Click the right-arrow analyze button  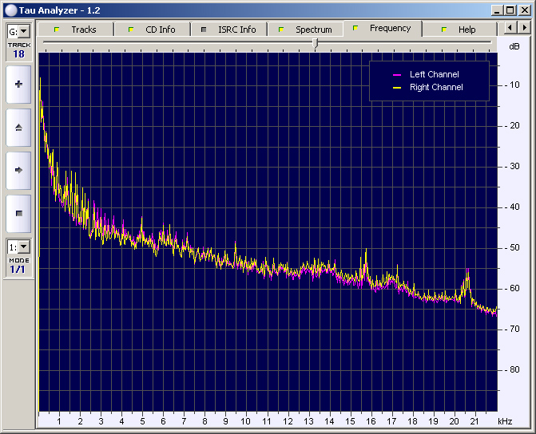point(18,170)
